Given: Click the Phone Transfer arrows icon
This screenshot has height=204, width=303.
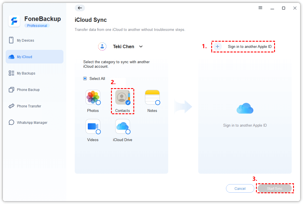Looking at the screenshot, I should click(11, 106).
